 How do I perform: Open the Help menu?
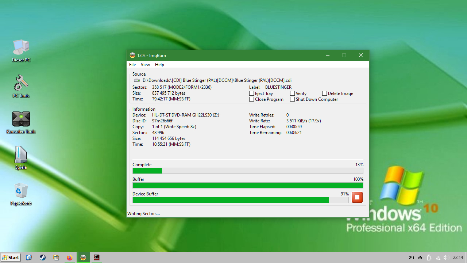[x=159, y=65]
